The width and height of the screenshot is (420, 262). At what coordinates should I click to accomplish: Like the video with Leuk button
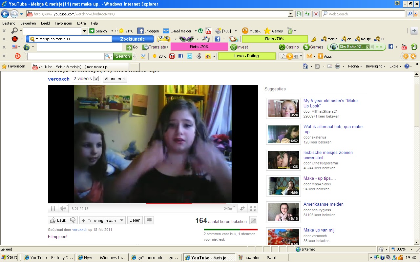click(58, 220)
